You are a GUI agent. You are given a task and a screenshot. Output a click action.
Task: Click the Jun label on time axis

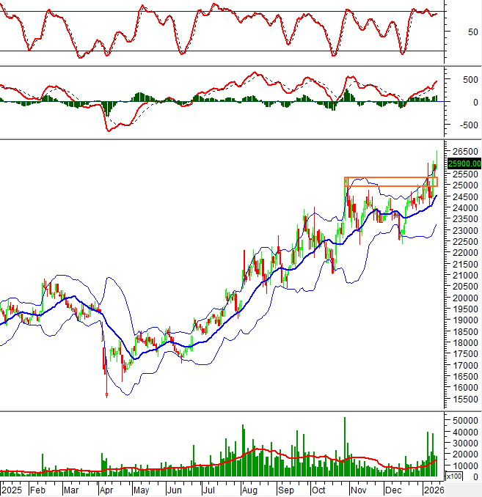(175, 489)
